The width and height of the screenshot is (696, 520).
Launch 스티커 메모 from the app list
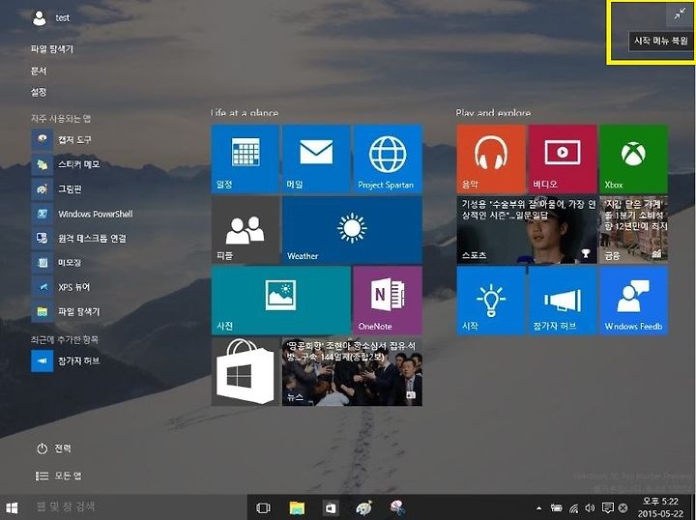coord(66,164)
